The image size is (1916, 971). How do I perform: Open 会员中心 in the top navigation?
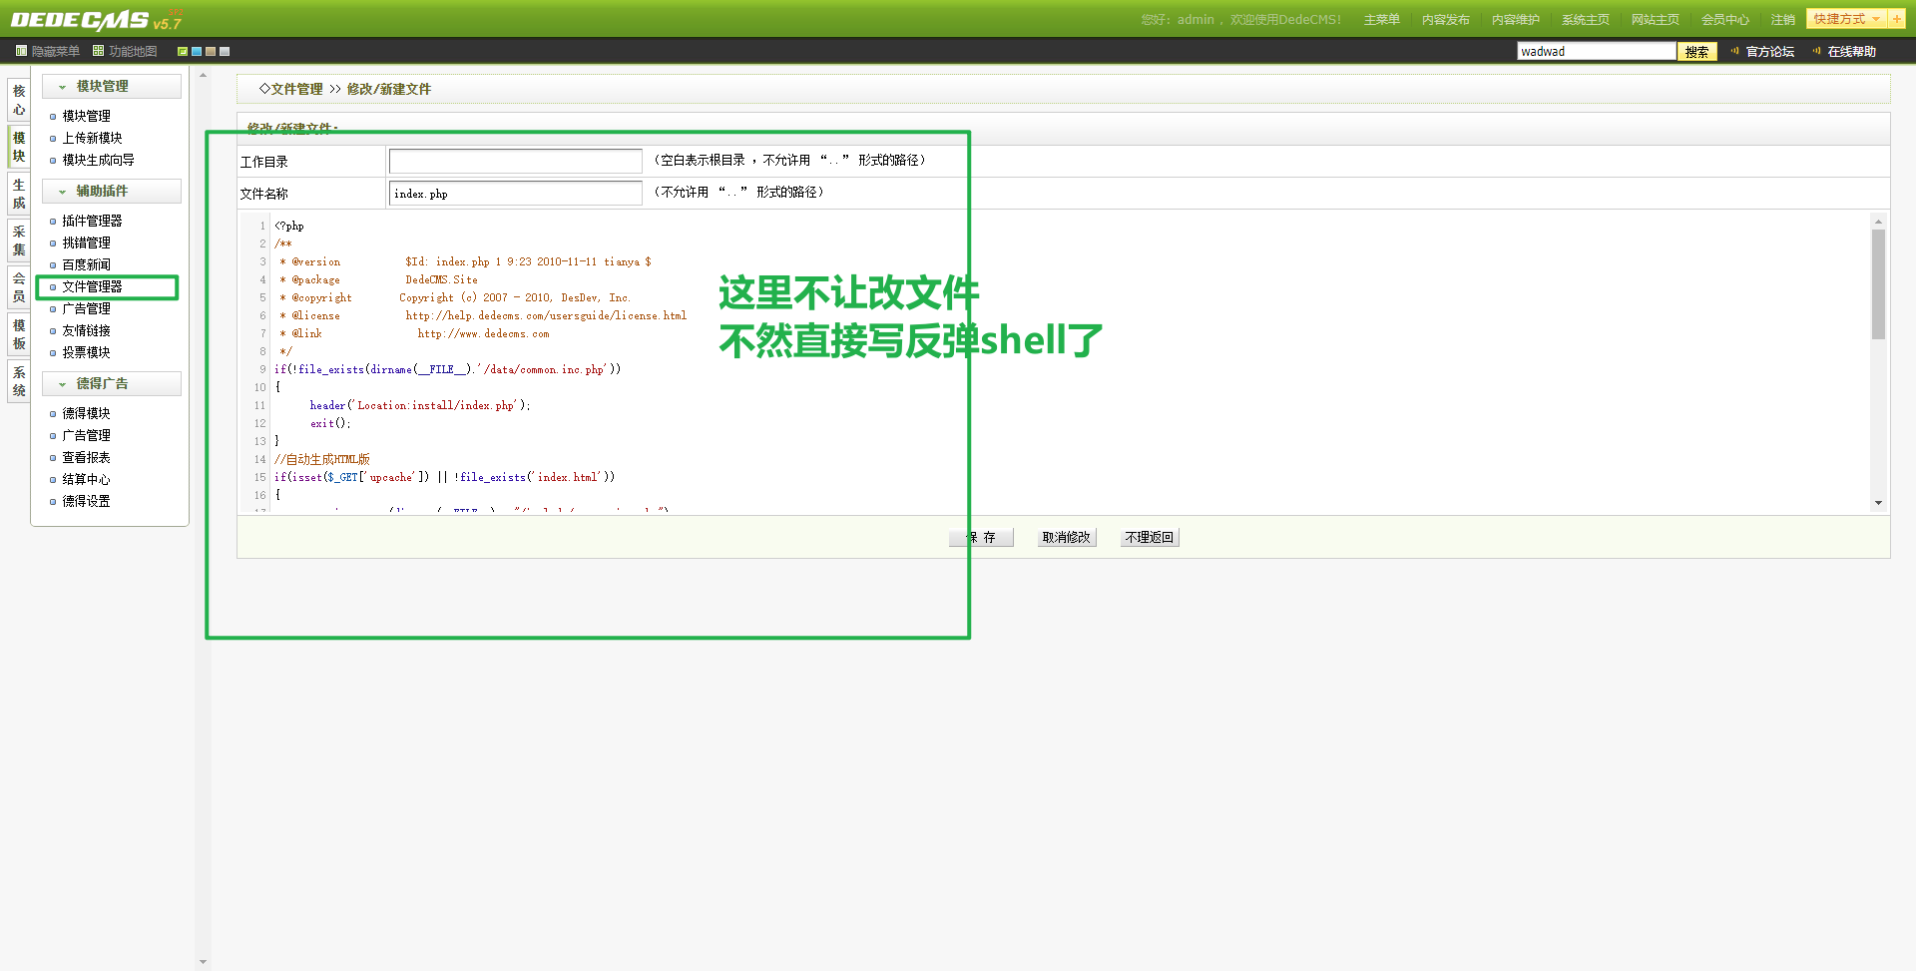[1724, 20]
